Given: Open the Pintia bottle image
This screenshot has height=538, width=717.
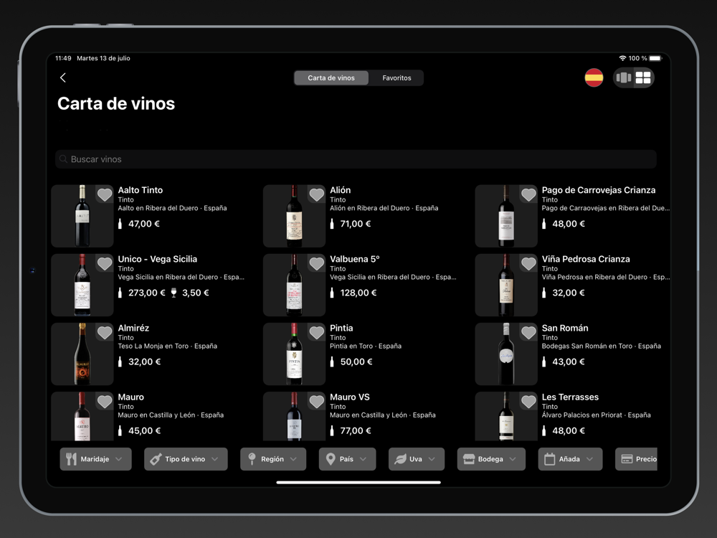Looking at the screenshot, I should pos(294,354).
